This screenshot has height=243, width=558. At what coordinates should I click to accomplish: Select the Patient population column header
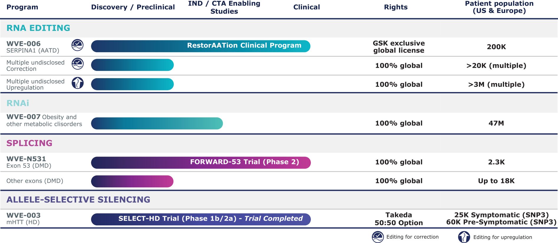[499, 7]
